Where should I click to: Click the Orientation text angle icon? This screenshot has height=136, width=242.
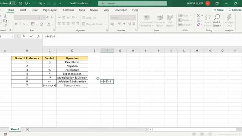[73, 17]
